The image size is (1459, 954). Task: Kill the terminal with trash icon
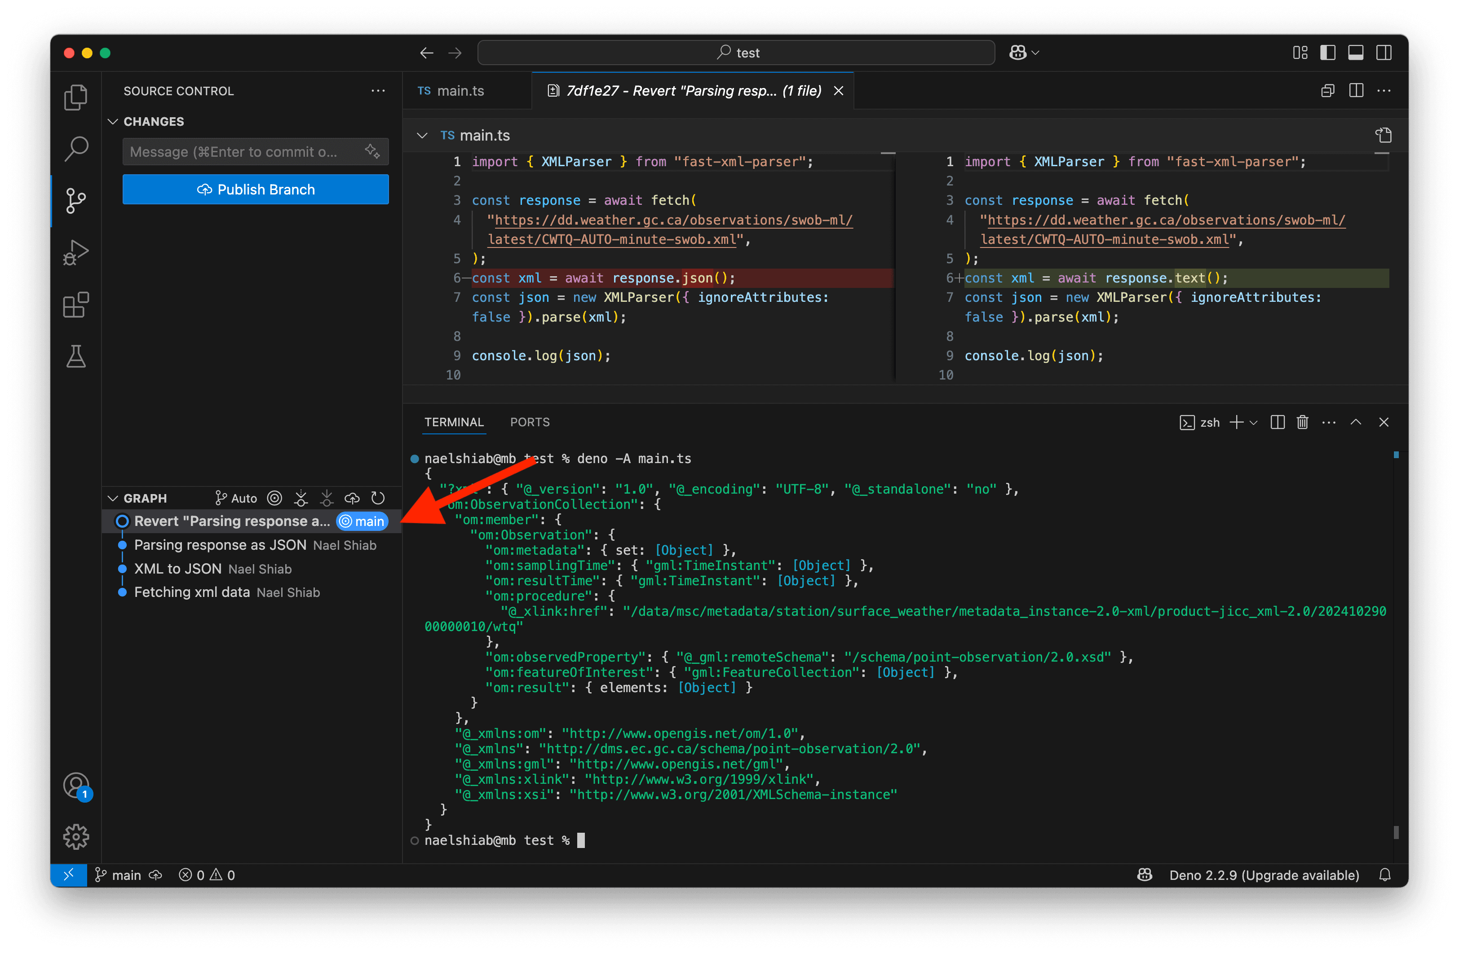[x=1303, y=422]
